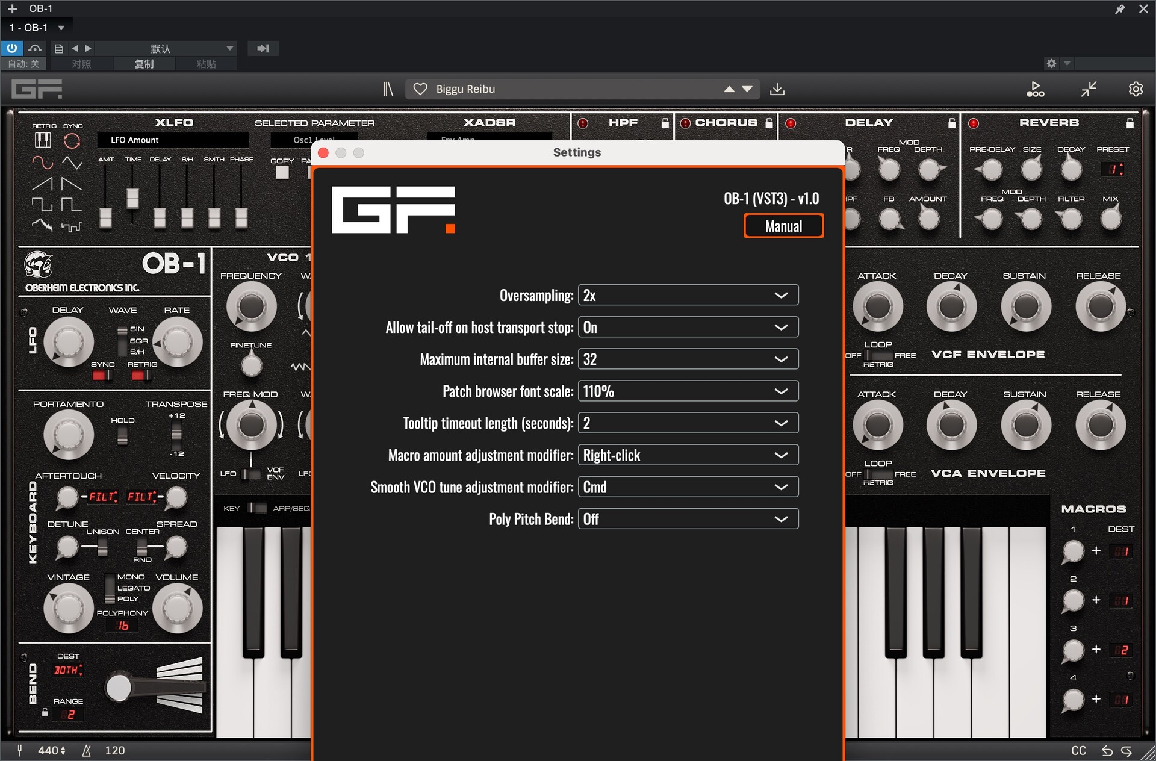
Task: Click the Biggu Reibu preset name
Action: [x=465, y=89]
